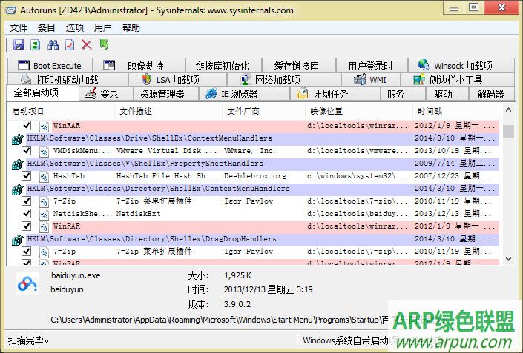Click the red Delete X icon

(87, 44)
